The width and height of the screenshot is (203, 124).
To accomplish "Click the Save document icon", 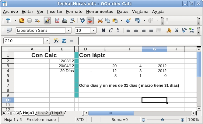I will pyautogui.click(x=30, y=20).
